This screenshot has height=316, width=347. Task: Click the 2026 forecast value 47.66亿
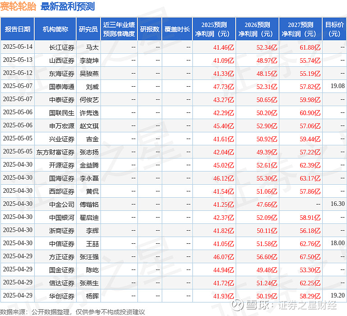(267, 204)
